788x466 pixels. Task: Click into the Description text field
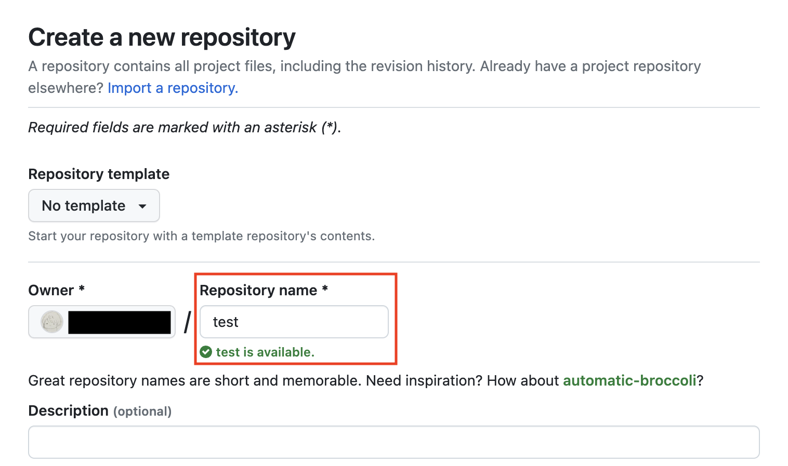pos(393,442)
